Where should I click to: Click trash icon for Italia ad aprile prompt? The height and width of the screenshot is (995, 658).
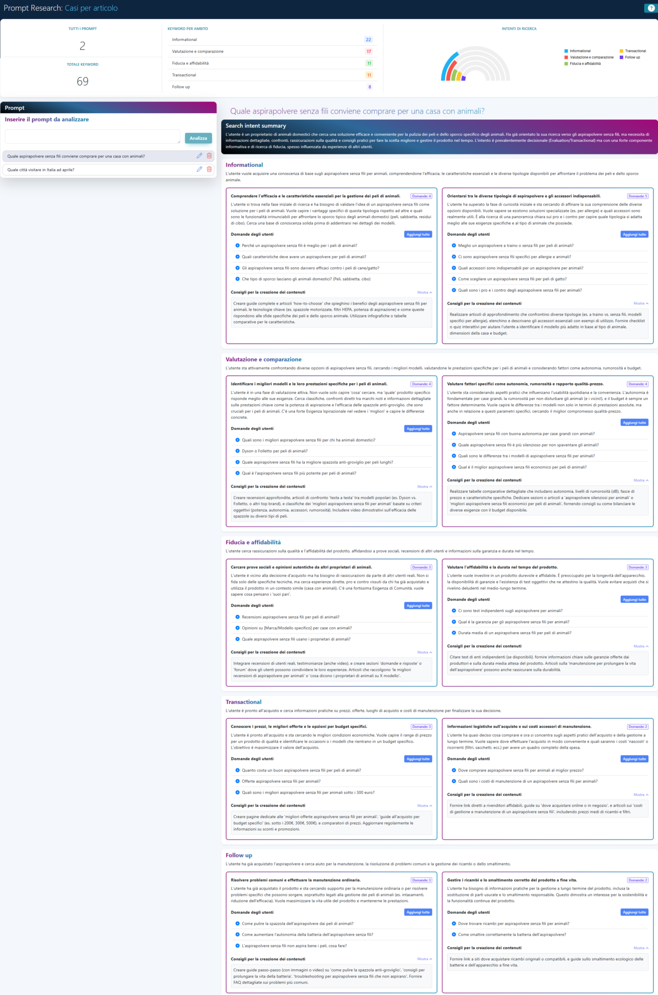pyautogui.click(x=209, y=170)
